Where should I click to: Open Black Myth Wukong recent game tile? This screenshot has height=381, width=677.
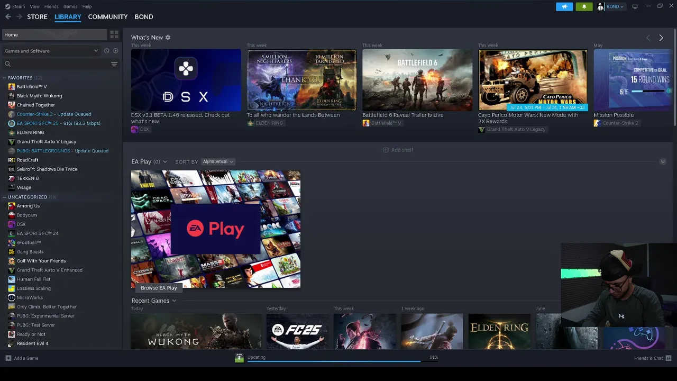196,331
